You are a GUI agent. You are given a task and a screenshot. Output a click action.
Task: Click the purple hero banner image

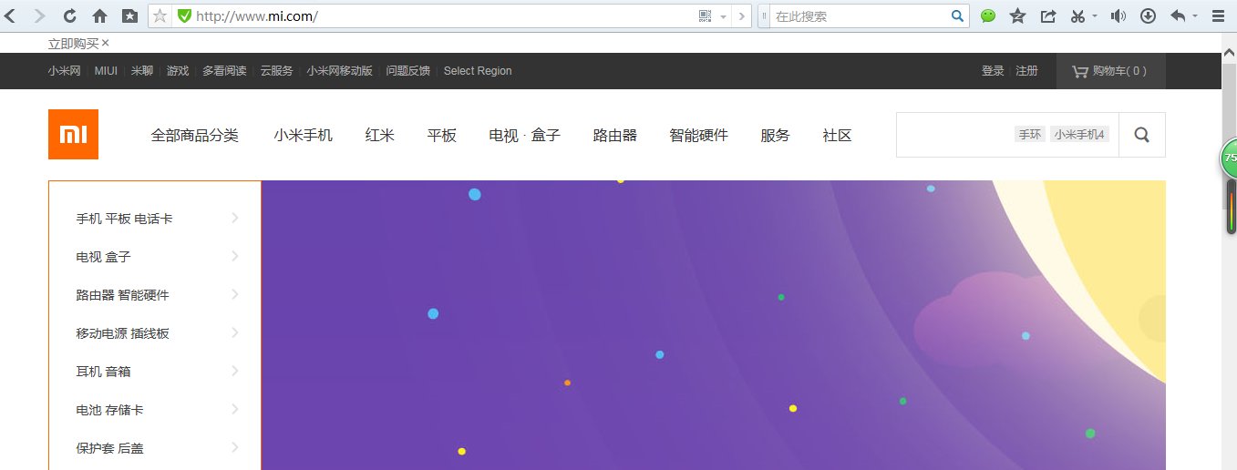tap(713, 325)
